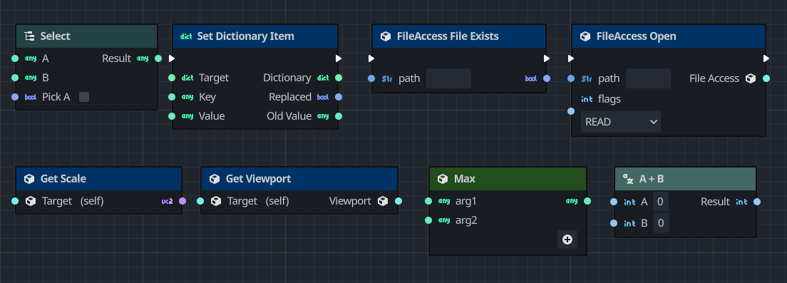The width and height of the screenshot is (787, 283).
Task: Click the Select node title
Action: coord(55,36)
